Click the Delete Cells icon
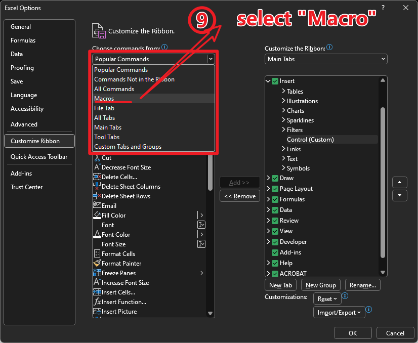This screenshot has height=343, width=418. point(97,177)
